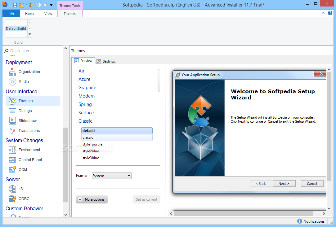Click the Quick filter magnifier icon
This screenshot has width=336, height=227.
(x=7, y=51)
